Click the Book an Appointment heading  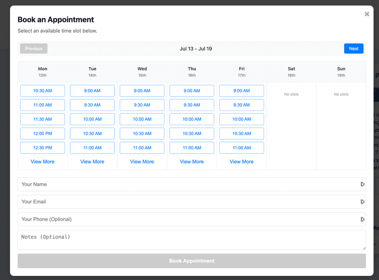tap(55, 20)
